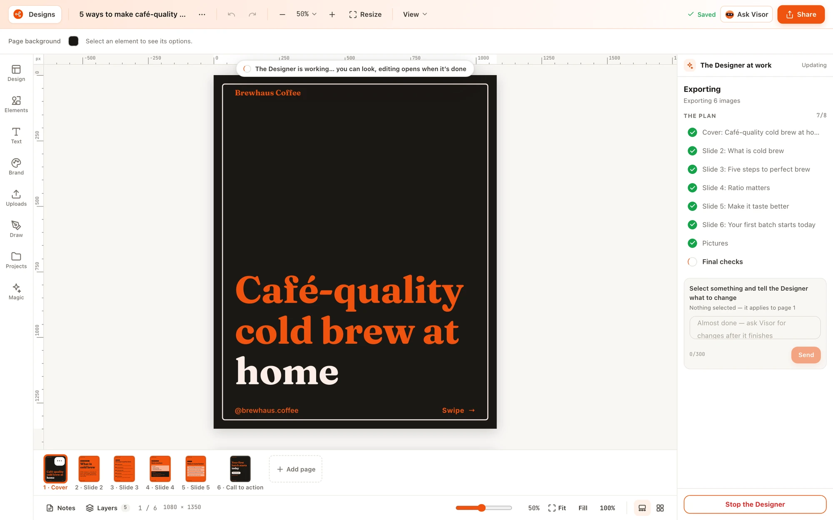
Task: Click the Share button
Action: click(801, 15)
